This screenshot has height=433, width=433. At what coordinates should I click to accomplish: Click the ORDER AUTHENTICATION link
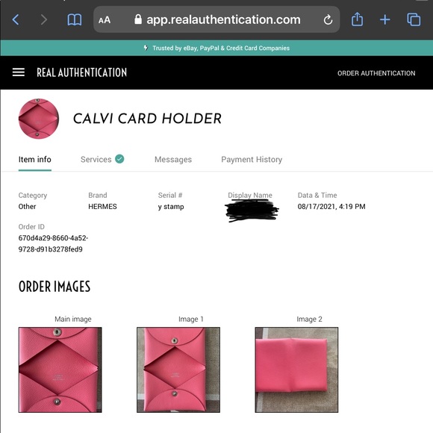376,73
